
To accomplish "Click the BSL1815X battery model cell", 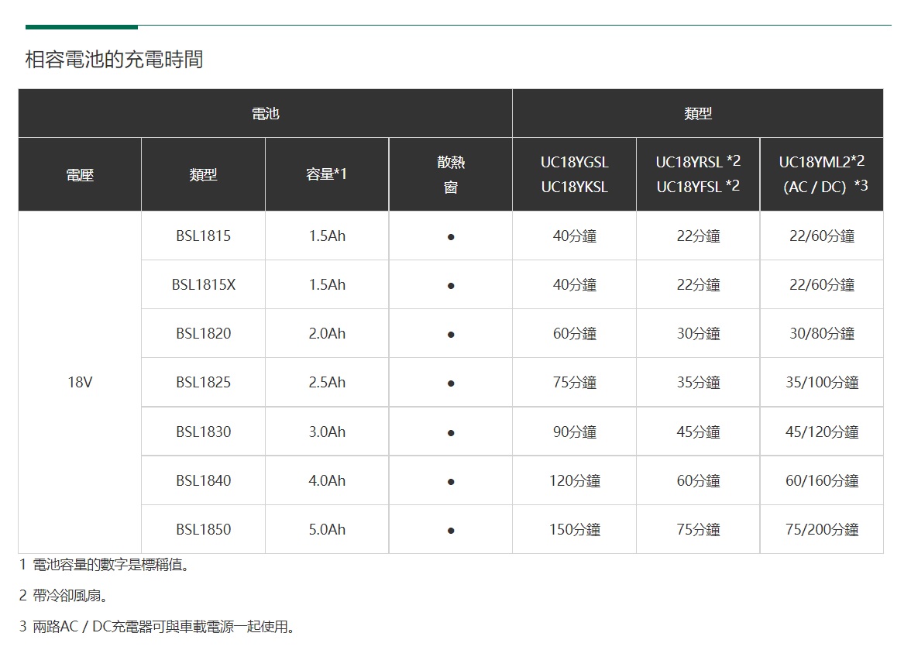I will point(203,285).
